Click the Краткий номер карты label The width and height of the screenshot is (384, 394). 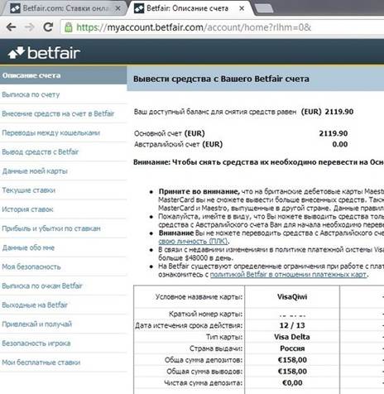[206, 314]
